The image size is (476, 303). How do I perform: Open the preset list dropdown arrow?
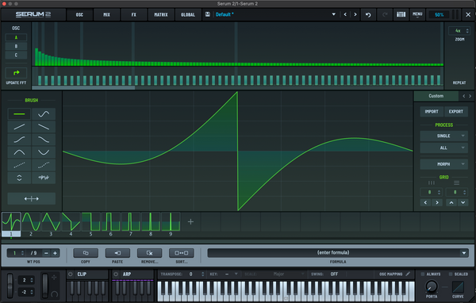[x=334, y=14]
